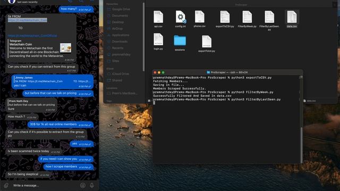Open Downloads in Finder sidebar
The image size is (340, 191).
click(x=117, y=41)
